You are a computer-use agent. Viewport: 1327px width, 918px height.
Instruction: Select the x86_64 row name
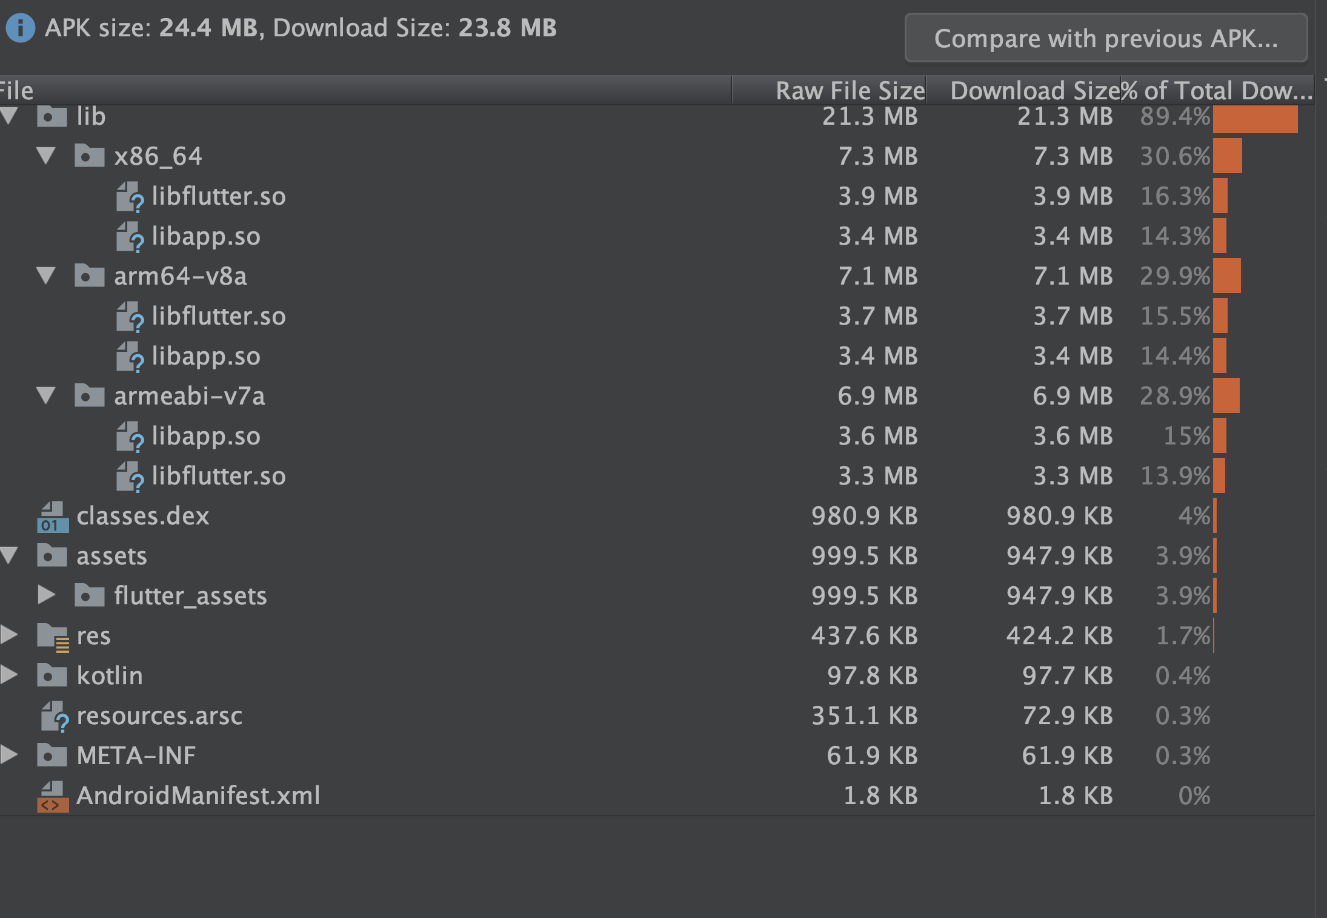click(158, 156)
